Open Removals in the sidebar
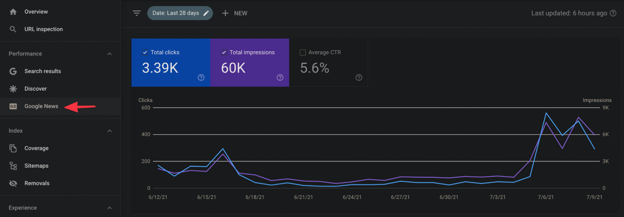Image resolution: width=624 pixels, height=217 pixels. click(x=60, y=183)
